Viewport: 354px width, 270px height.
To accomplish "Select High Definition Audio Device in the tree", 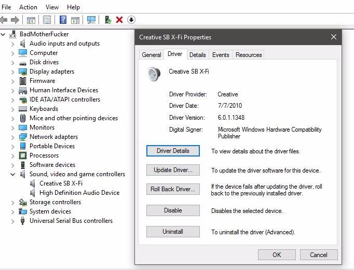I will (79, 193).
